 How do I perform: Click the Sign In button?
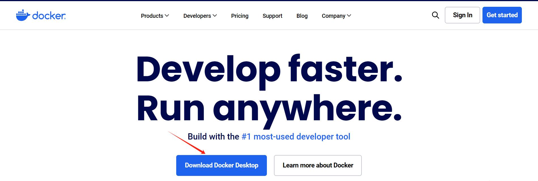tap(462, 15)
